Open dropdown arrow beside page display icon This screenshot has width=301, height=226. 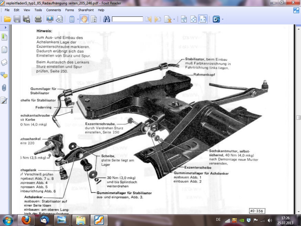click(x=78, y=19)
